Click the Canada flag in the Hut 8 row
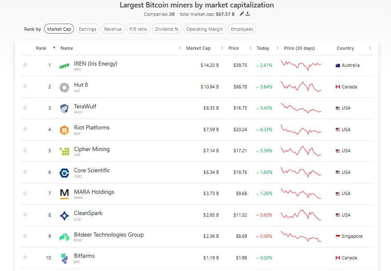This screenshot has height=271, width=391. point(338,87)
